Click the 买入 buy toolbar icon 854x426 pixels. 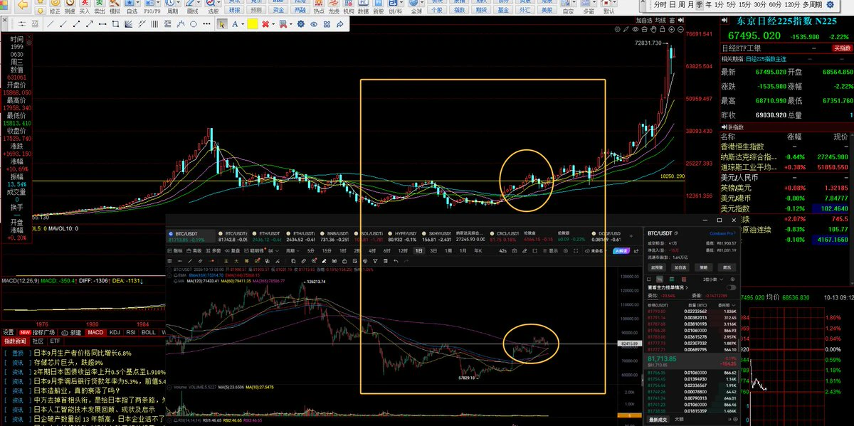coord(85,8)
